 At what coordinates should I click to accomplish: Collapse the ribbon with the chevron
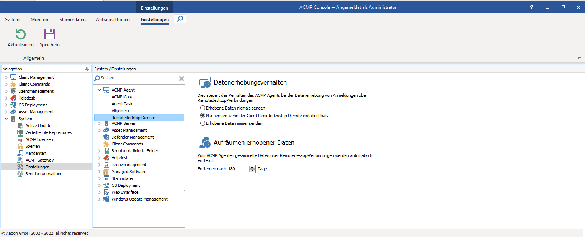(x=579, y=57)
